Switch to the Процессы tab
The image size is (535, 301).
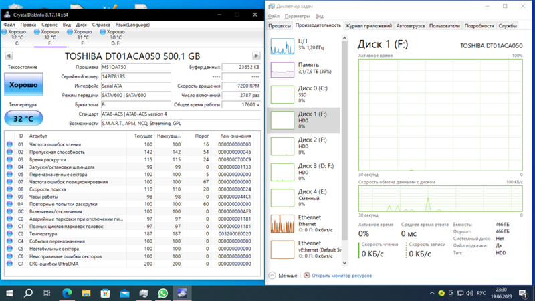(x=280, y=26)
